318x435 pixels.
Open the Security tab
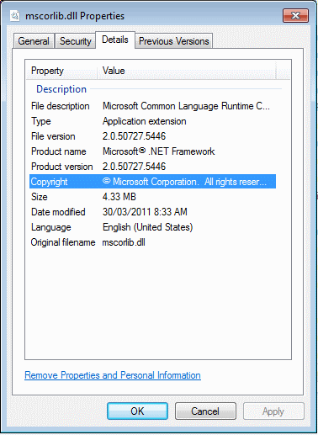point(76,41)
